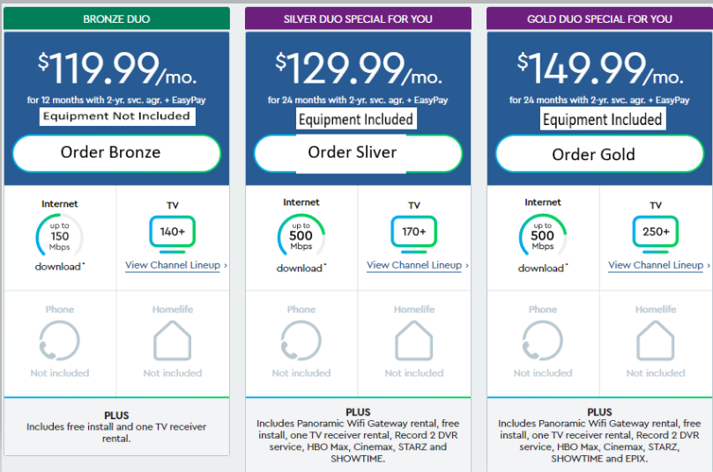The image size is (713, 472).
Task: Click the Order Sliver button
Action: 358,153
